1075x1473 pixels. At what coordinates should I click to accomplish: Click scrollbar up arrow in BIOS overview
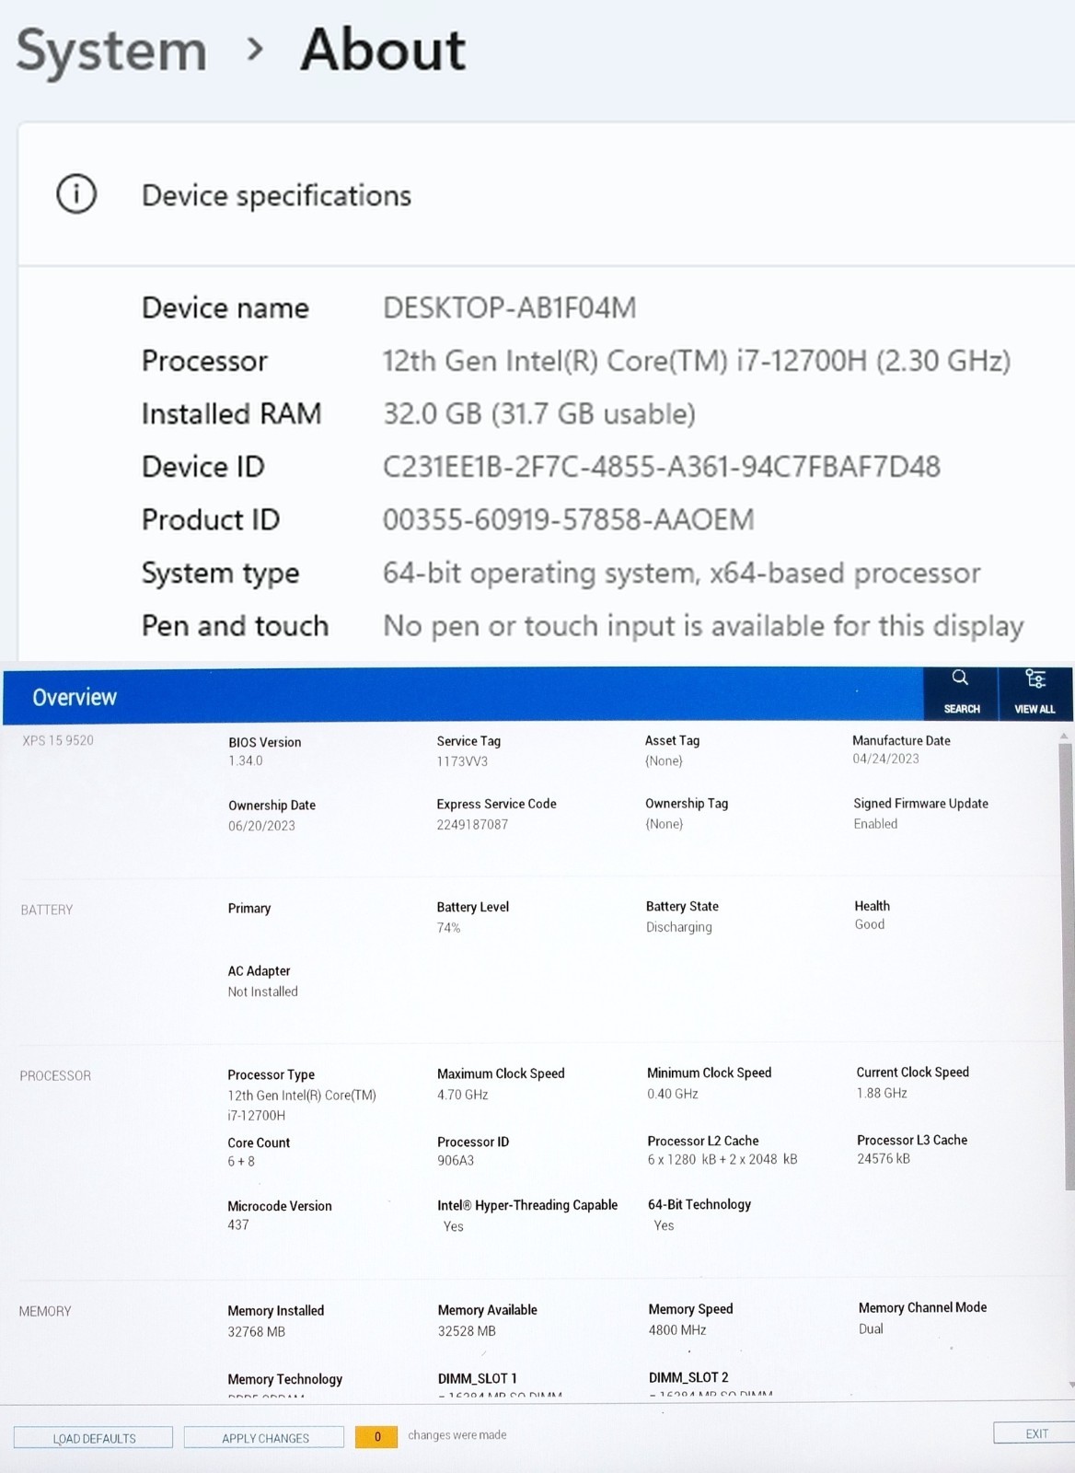[x=1065, y=736]
